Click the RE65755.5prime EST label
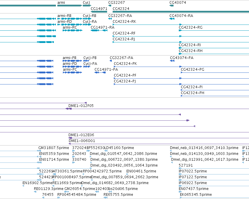The height and width of the screenshot is (199, 249). pos(118,195)
